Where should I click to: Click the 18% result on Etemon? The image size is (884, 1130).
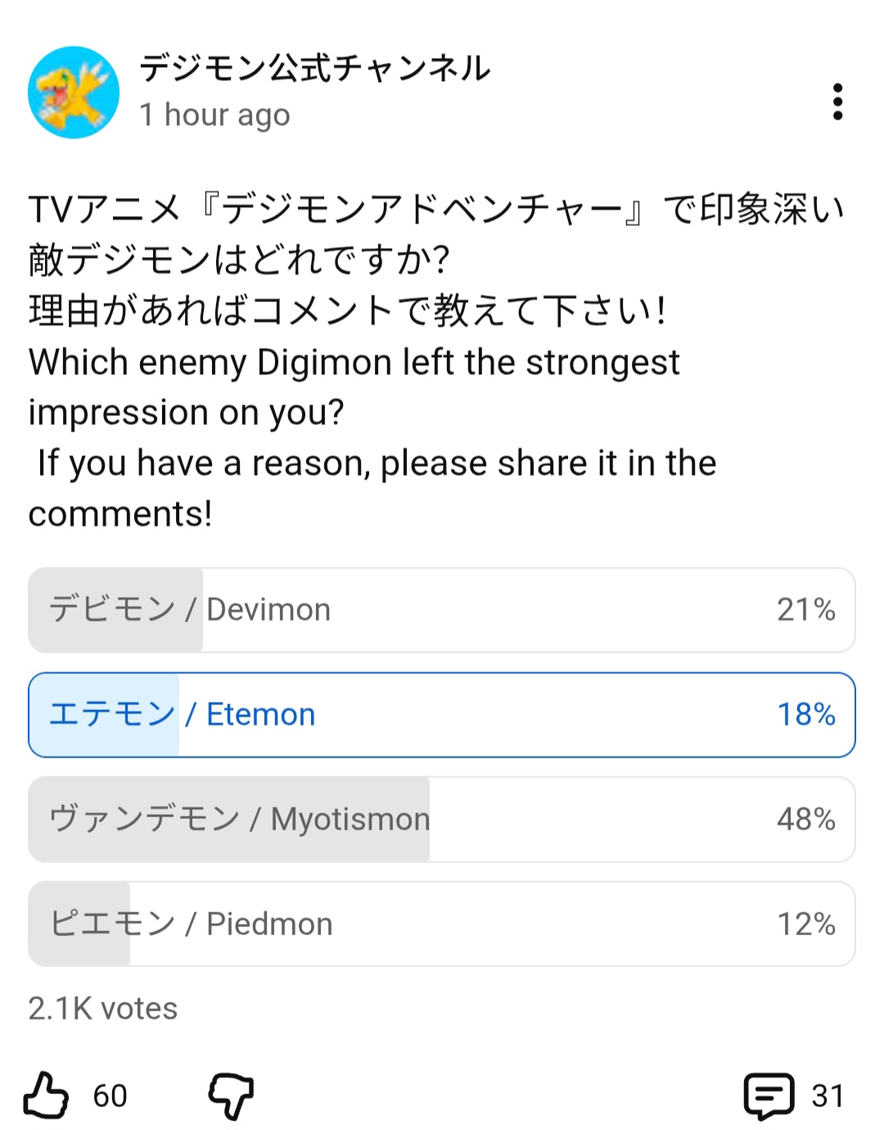click(x=805, y=715)
